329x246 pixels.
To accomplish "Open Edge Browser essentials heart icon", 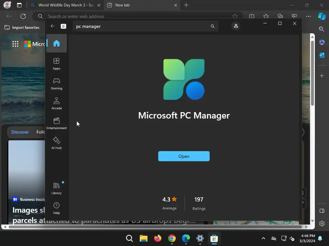I will click(x=294, y=16).
